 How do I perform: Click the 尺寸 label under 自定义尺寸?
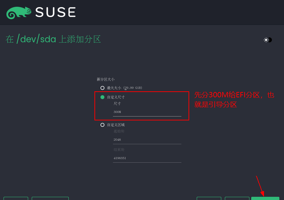click(x=117, y=104)
